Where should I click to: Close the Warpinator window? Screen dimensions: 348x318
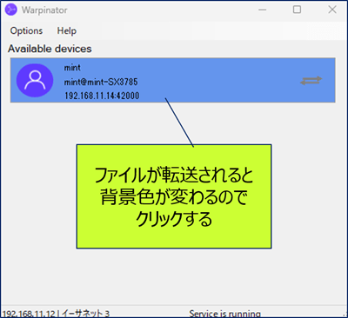coord(332,10)
